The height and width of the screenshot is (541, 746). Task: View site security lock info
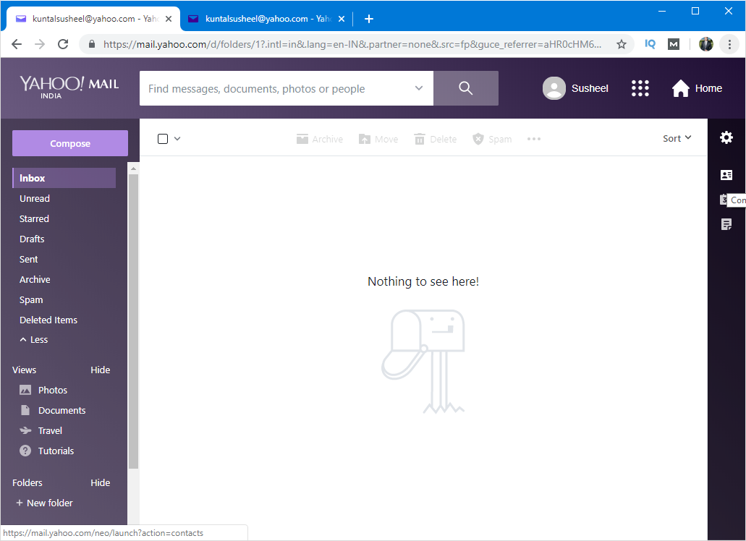(x=93, y=44)
